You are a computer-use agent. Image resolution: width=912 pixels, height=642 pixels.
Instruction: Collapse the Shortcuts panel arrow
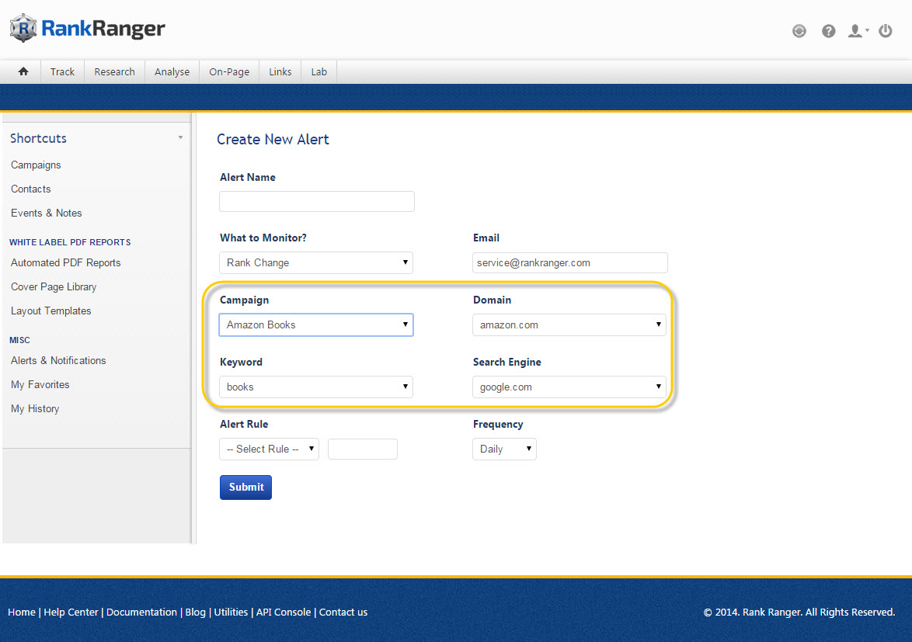(x=180, y=138)
